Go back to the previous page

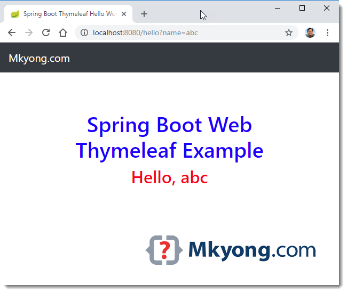[x=12, y=32]
